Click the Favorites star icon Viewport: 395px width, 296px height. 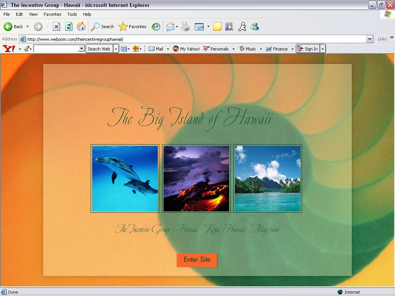coord(123,27)
